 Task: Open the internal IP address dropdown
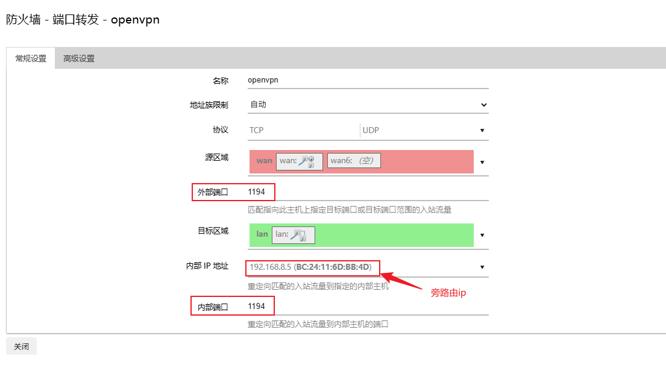pos(482,267)
